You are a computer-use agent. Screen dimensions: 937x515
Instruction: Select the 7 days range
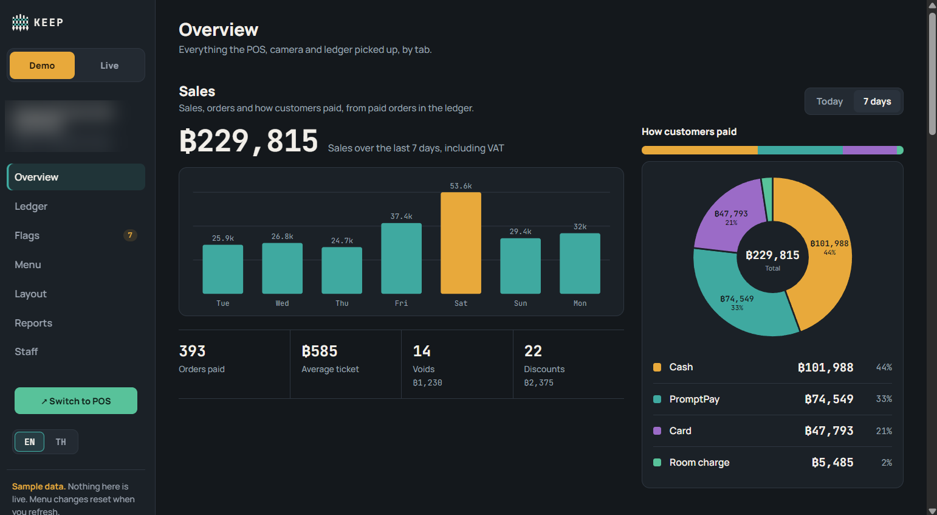pos(877,102)
